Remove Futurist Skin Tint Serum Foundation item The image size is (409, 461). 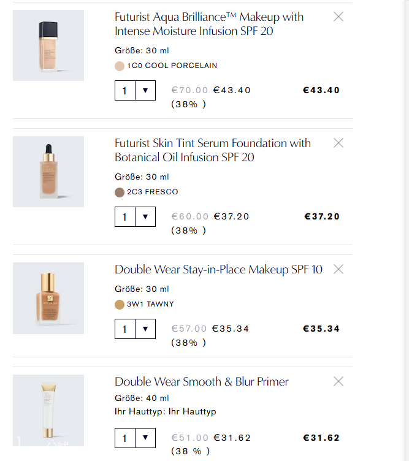[x=338, y=143]
